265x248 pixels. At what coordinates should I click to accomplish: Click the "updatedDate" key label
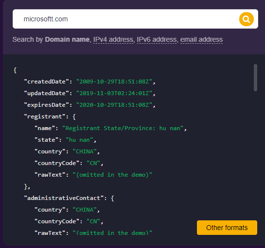pyautogui.click(x=47, y=93)
